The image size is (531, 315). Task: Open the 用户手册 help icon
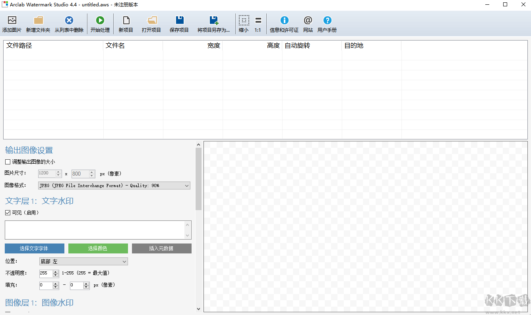point(327,21)
